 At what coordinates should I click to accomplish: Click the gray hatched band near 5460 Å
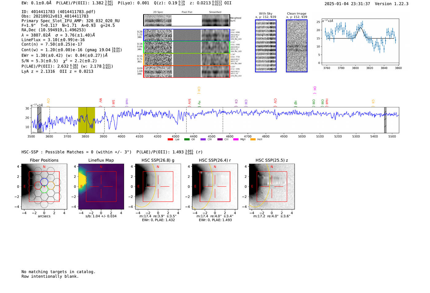(x=385, y=120)
